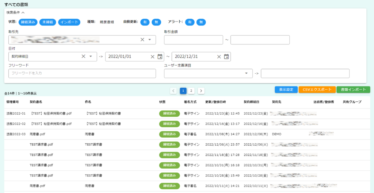Clear the 取引先 field with X icon
374x193 pixels.
pyautogui.click(x=142, y=40)
